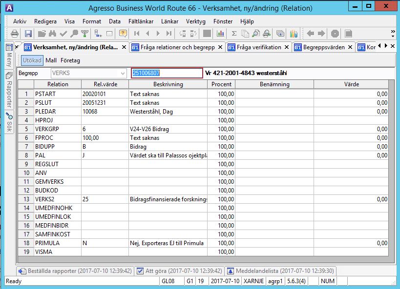
Task: Click the Sigma sum icon
Action: point(234,34)
